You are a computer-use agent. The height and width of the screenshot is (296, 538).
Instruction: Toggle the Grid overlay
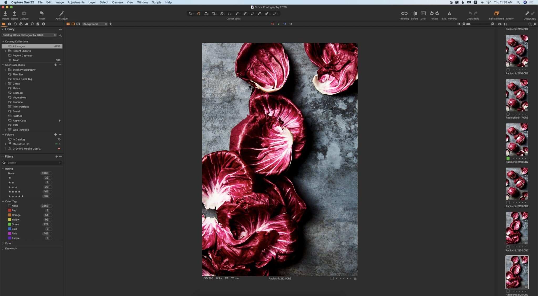[423, 13]
